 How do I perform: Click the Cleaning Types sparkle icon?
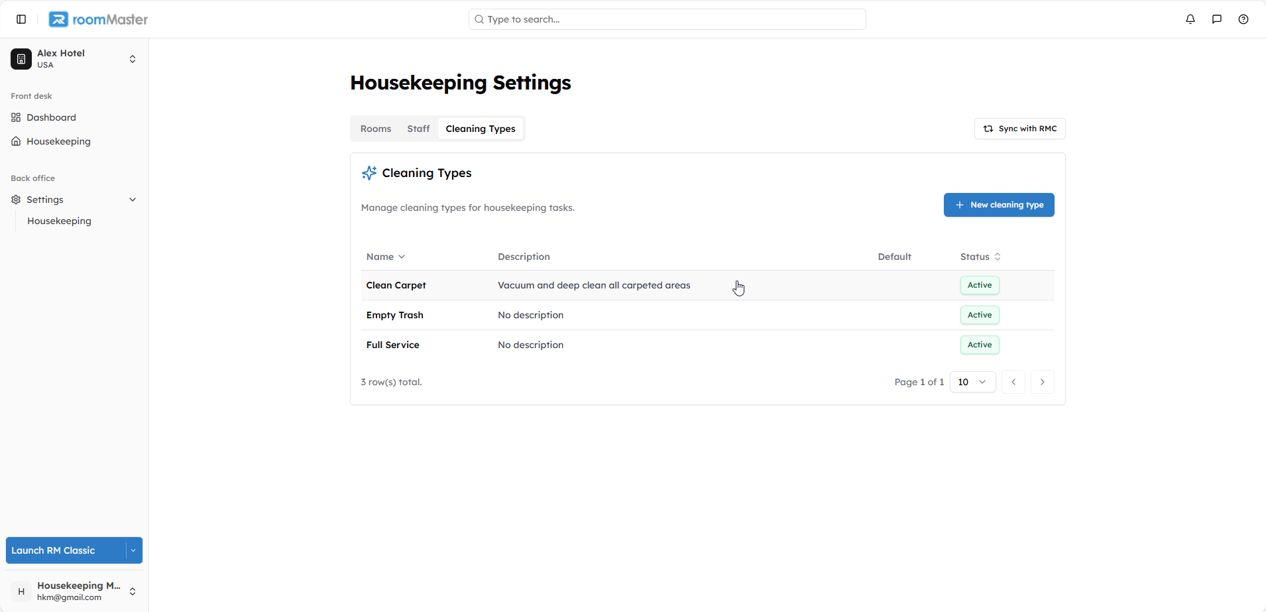pos(369,173)
